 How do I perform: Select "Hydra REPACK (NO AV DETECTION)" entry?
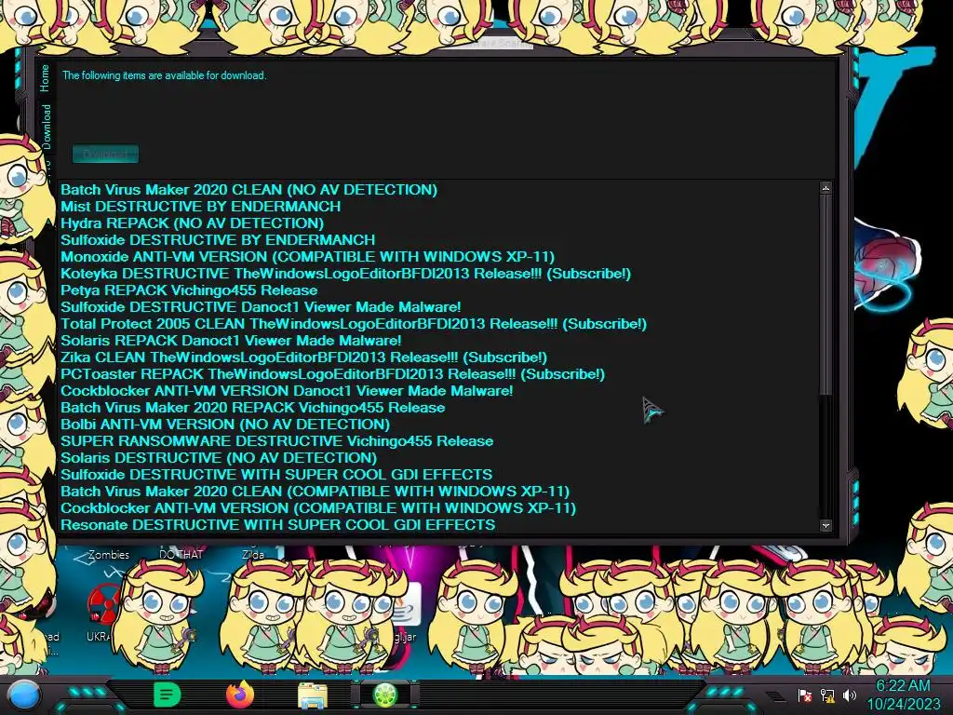coord(192,223)
